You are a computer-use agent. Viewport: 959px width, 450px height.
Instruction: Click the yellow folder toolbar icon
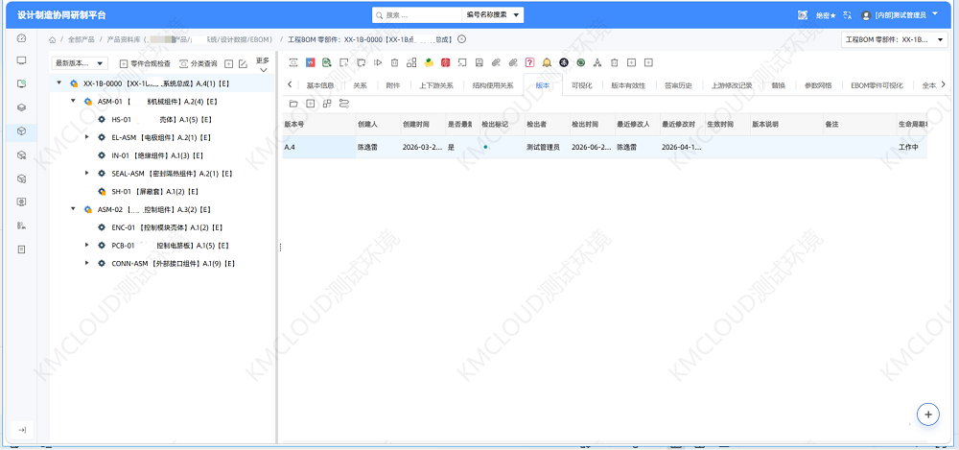429,62
